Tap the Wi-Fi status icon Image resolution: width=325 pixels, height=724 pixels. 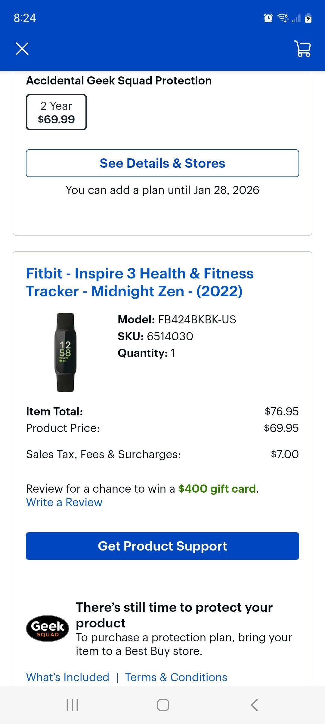(x=283, y=18)
